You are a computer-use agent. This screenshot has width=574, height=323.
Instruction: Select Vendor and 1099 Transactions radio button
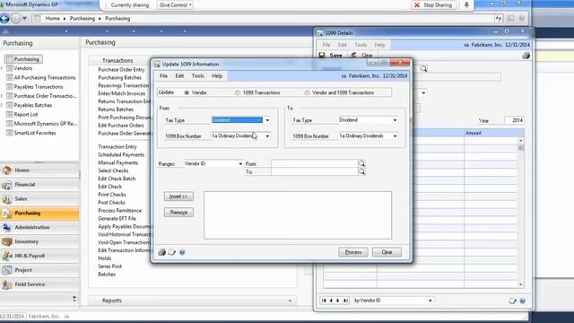pyautogui.click(x=307, y=93)
